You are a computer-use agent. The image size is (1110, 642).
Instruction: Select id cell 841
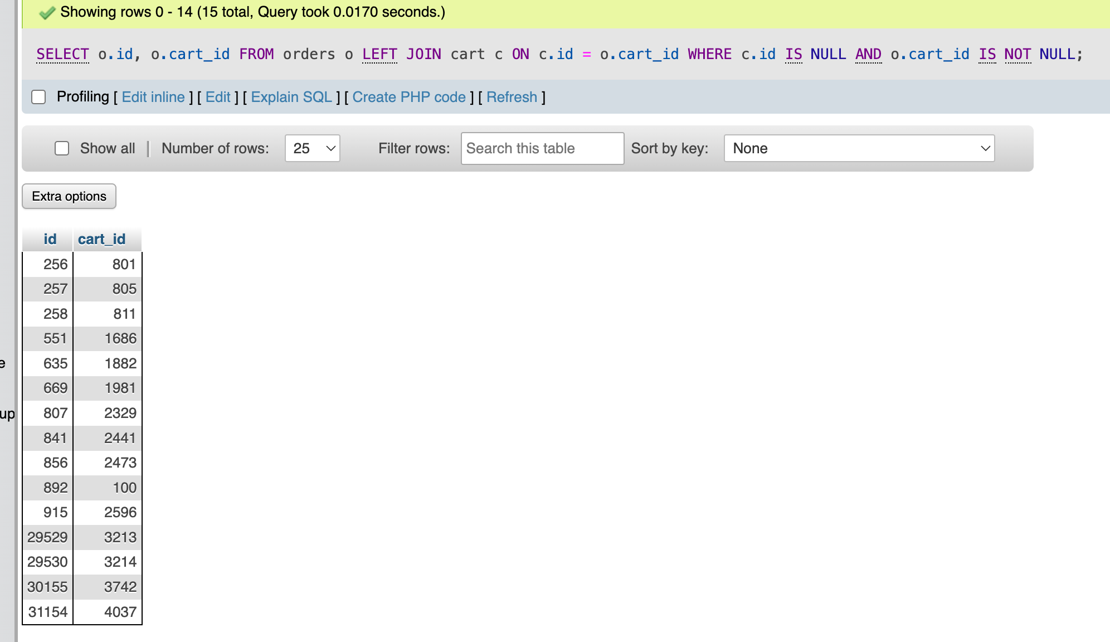click(x=48, y=438)
